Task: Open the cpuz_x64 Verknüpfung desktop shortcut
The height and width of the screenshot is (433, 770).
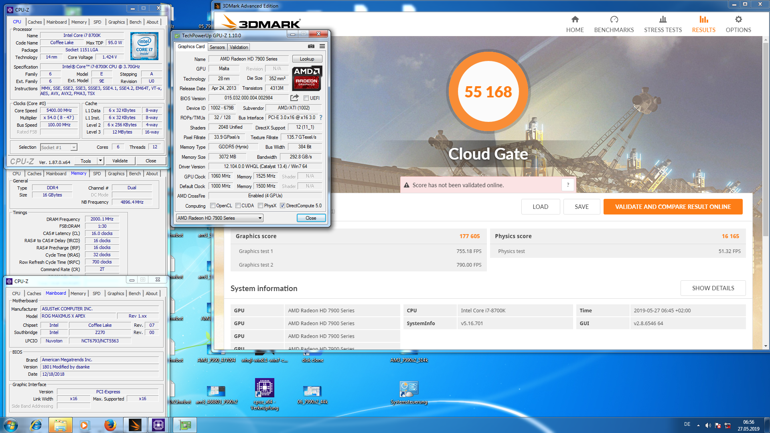Action: pos(264,395)
